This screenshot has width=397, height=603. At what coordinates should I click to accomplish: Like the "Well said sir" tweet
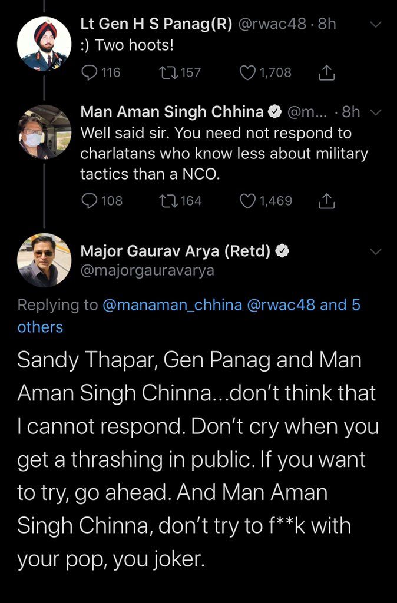[248, 201]
